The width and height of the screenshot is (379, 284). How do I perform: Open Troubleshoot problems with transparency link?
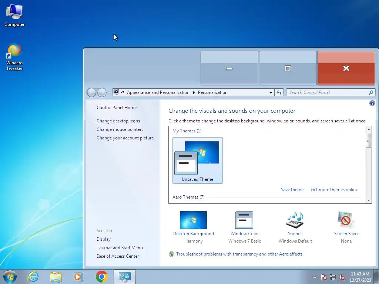click(239, 254)
